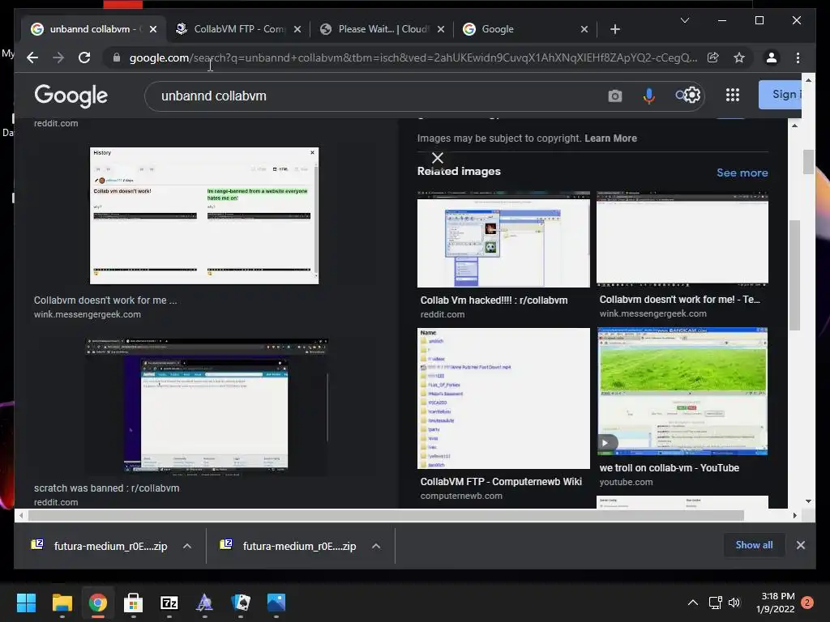Open File Explorer from the taskbar
Viewport: 830px width, 622px height.
click(62, 603)
